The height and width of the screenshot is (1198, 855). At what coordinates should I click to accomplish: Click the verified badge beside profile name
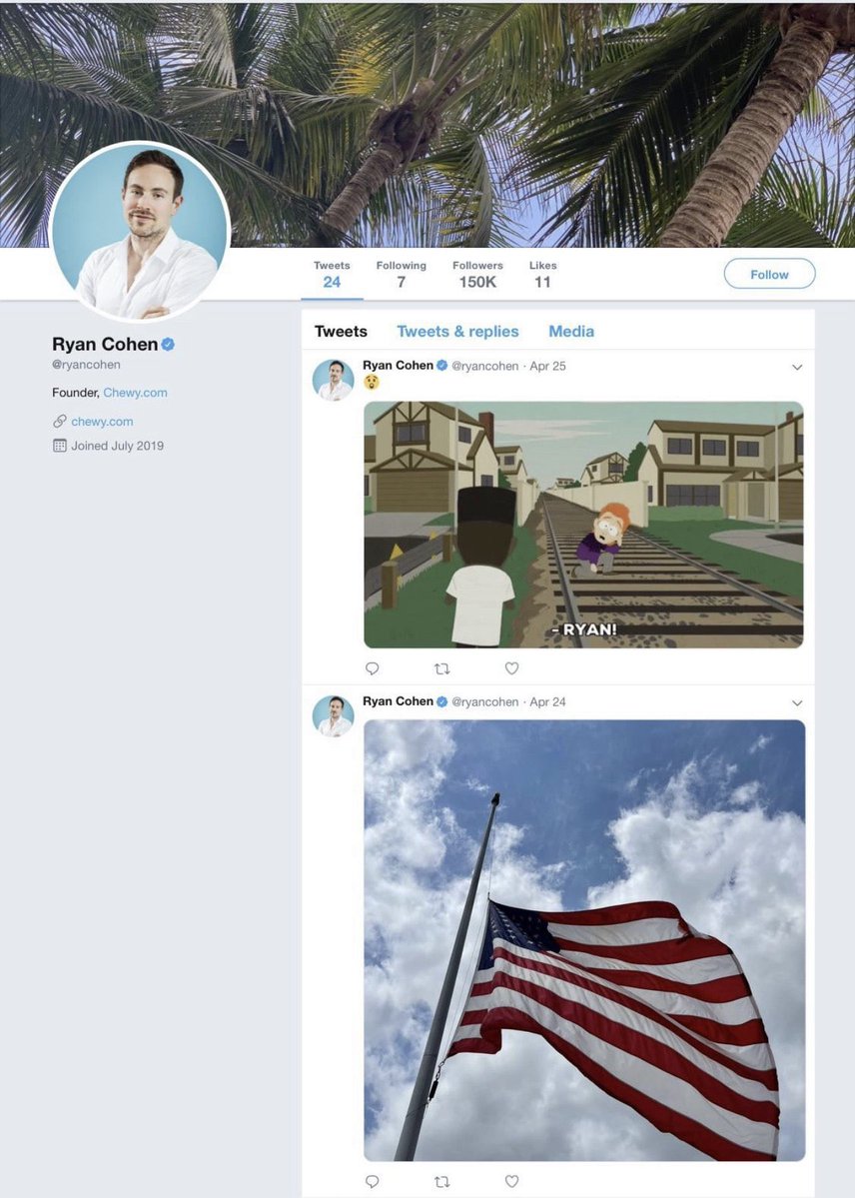(168, 344)
